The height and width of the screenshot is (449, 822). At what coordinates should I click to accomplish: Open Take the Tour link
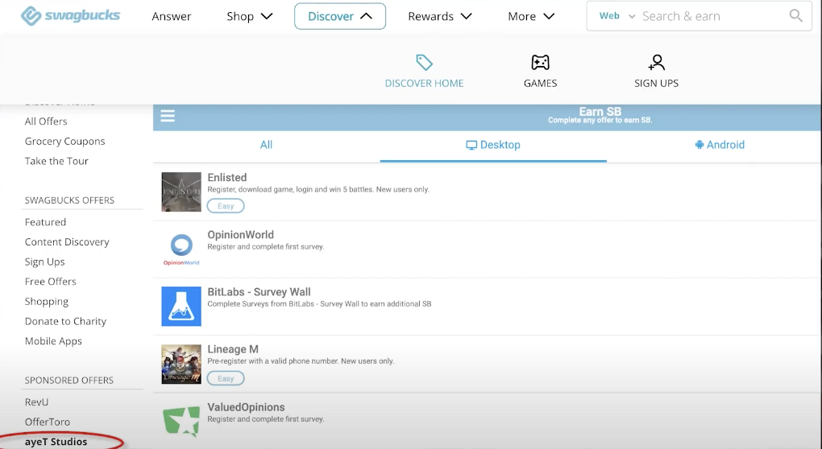[x=56, y=161]
